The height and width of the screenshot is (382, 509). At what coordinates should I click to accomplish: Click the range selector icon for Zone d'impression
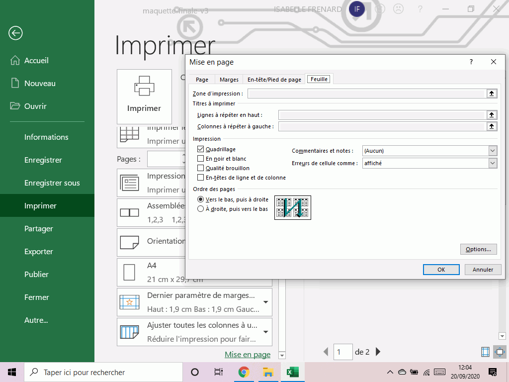click(492, 94)
